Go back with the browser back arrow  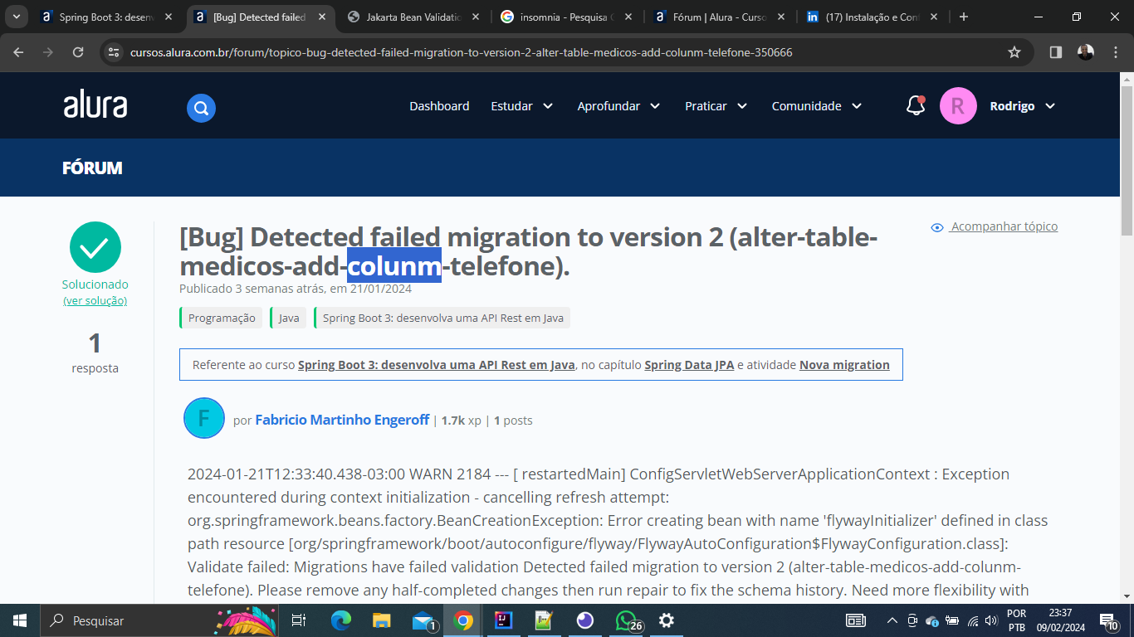(x=19, y=52)
